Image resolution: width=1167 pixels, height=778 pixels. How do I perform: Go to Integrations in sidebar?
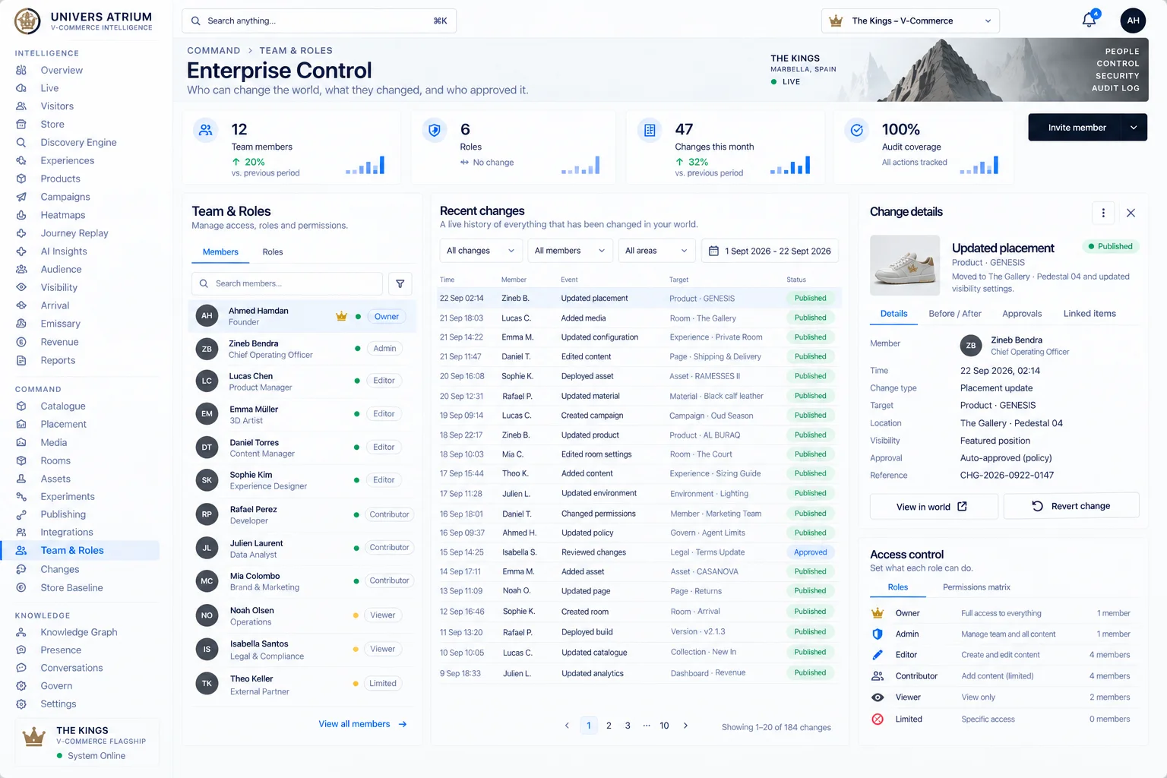point(67,533)
